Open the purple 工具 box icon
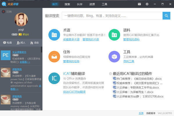The width and height of the screenshot is (174, 116). pyautogui.click(x=114, y=57)
